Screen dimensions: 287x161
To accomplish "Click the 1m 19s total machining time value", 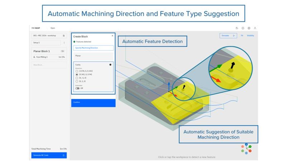I will [x=63, y=149].
